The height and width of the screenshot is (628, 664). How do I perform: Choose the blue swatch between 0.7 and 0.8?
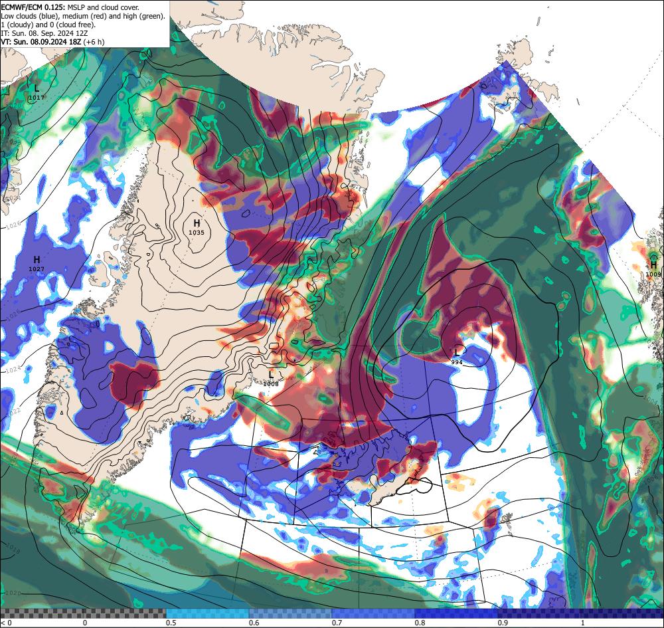click(374, 613)
